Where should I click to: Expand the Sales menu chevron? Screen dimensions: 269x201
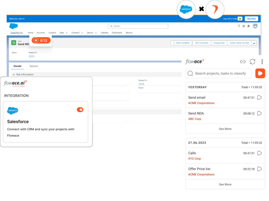point(67,33)
